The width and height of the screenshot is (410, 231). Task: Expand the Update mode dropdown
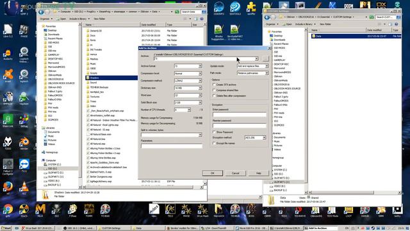[252, 66]
